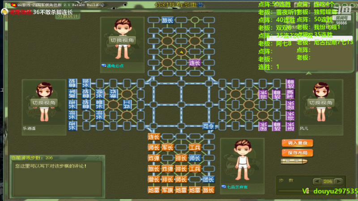
Task: Click the 保存布局 save layout button
Action: click(297, 153)
